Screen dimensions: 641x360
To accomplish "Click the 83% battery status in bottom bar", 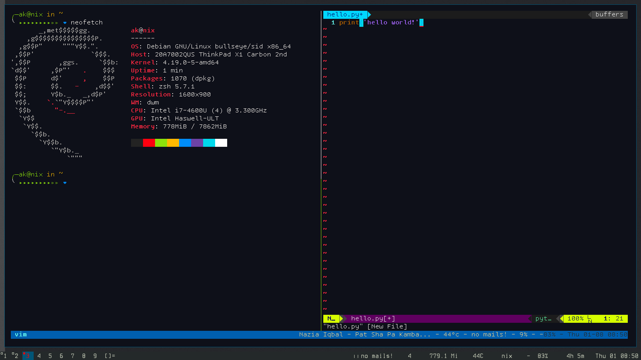I will (x=543, y=356).
